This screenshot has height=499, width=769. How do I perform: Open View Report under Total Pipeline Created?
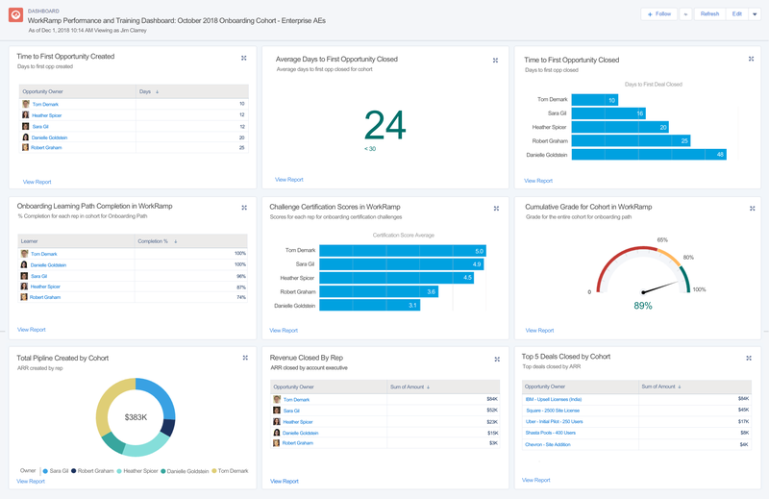[x=31, y=482]
